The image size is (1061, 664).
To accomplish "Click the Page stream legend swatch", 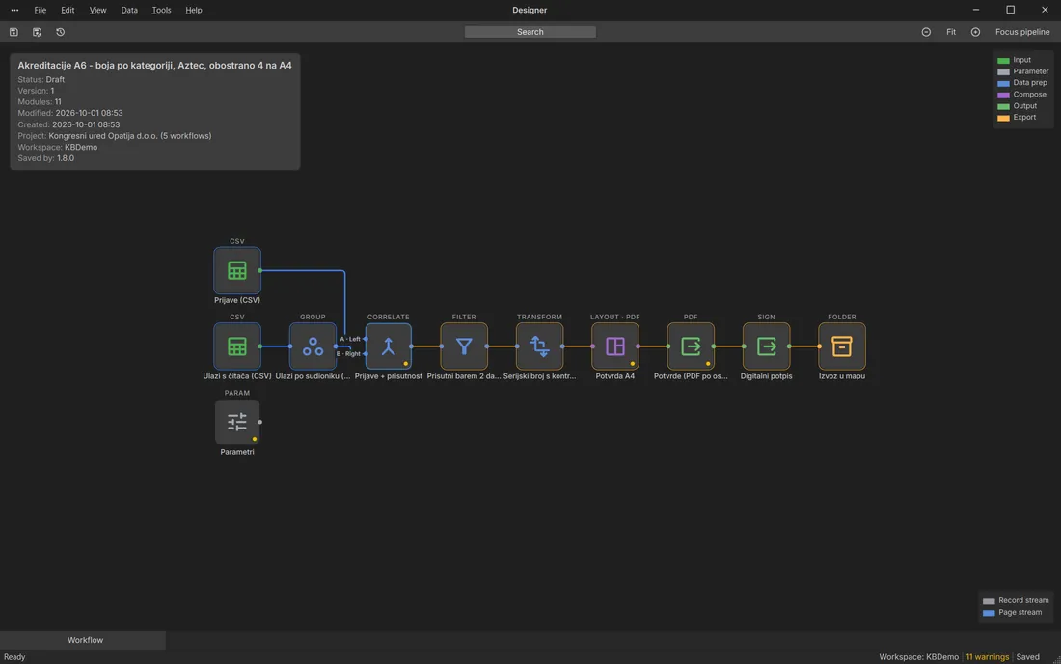I will (989, 613).
